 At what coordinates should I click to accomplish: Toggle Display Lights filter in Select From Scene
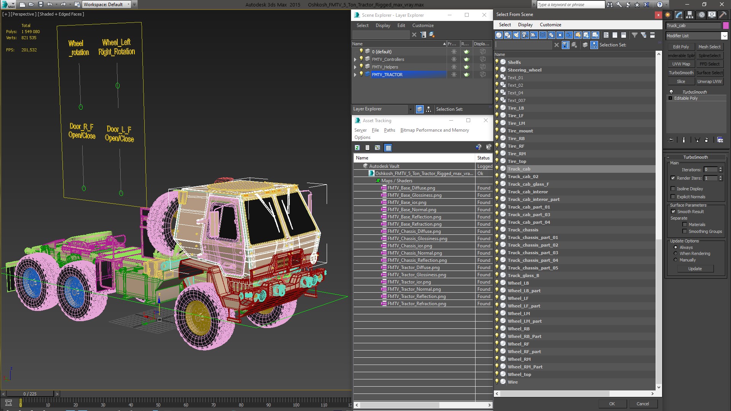(516, 35)
